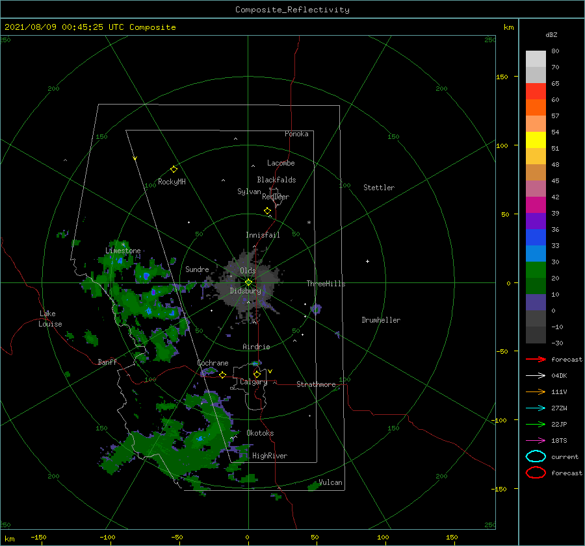This screenshot has width=585, height=546.
Task: Click the RockyMH label
Action: [x=172, y=182]
